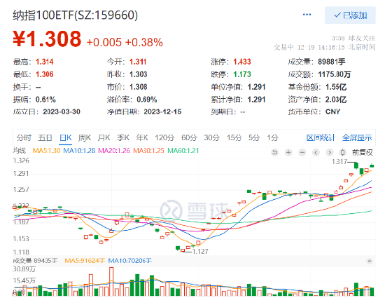Open the three-dot more options menu
The image size is (385, 298).
pos(307,15)
